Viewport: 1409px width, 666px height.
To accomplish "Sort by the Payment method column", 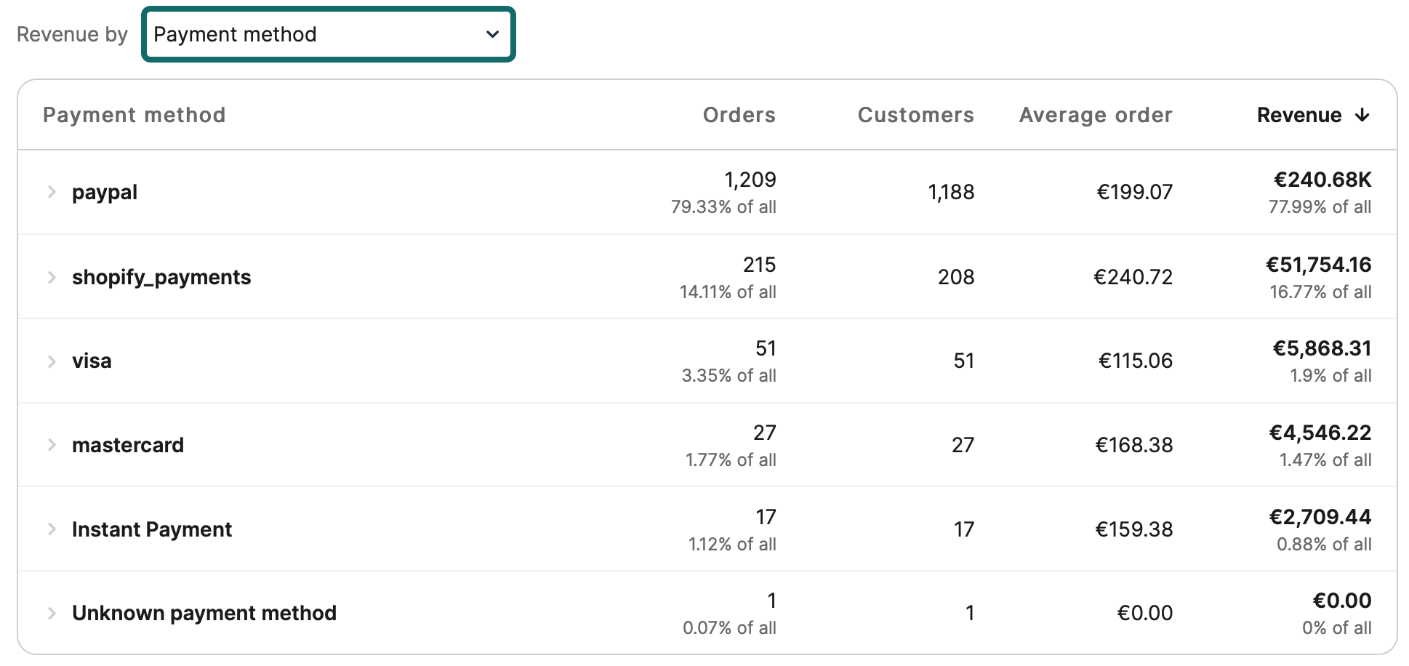I will coord(134,115).
